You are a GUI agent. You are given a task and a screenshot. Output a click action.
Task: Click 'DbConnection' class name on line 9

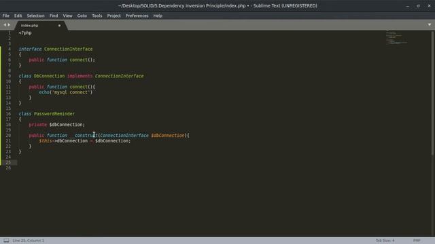point(49,76)
